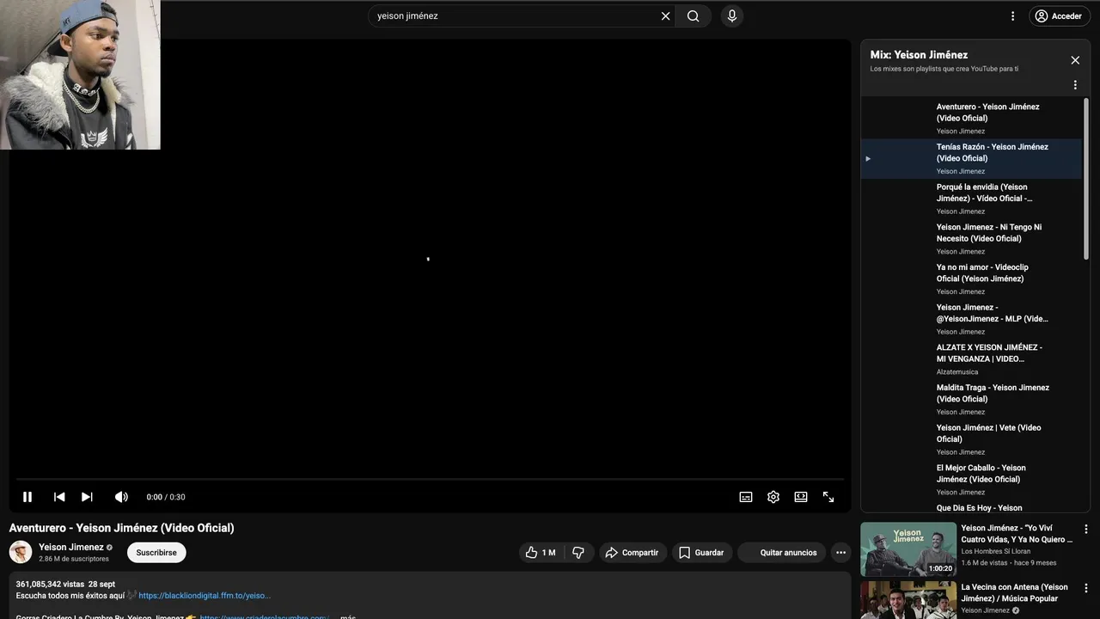
Task: Open options for La Vecina con Antena
Action: tap(1085, 589)
